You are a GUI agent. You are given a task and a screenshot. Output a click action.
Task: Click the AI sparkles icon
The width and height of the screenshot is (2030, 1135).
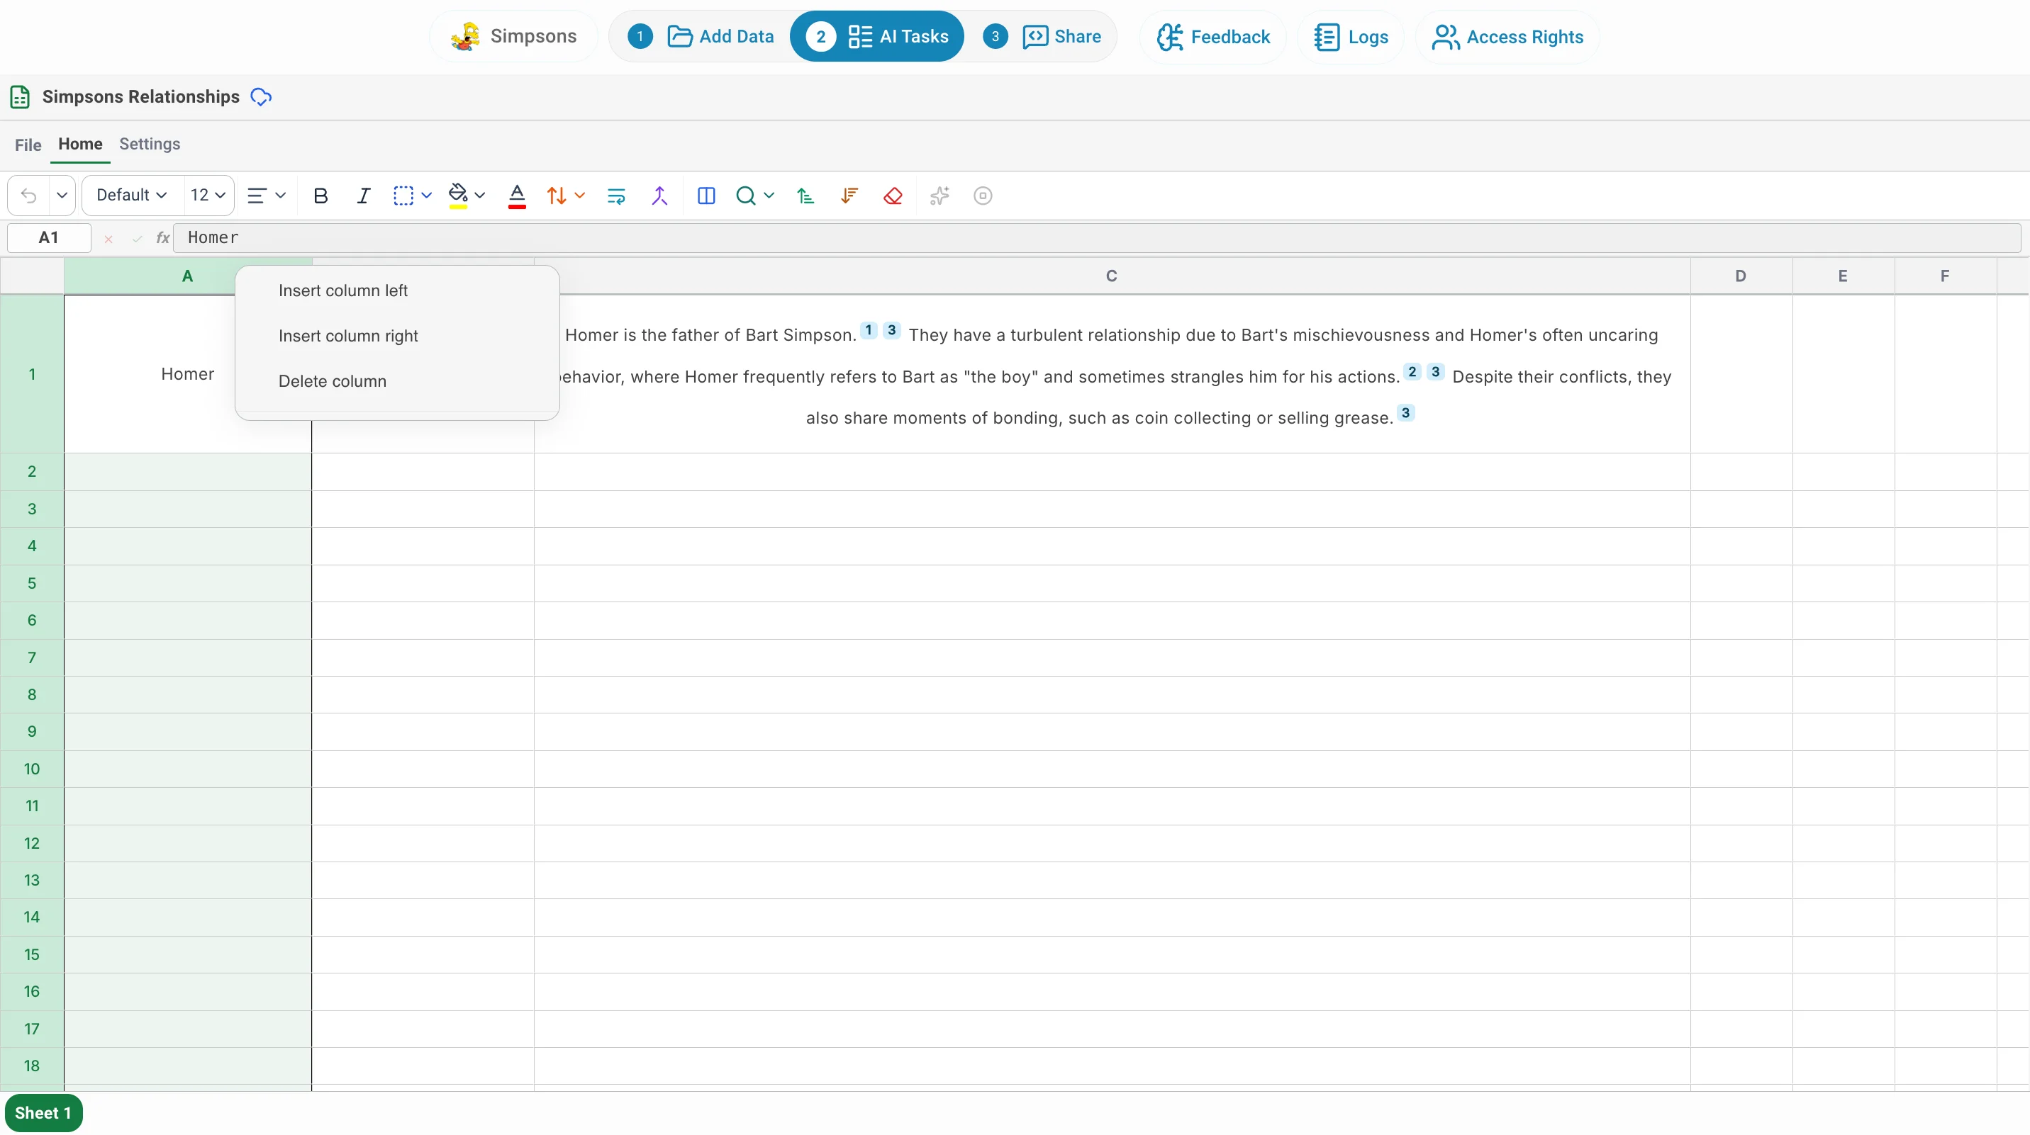(x=939, y=196)
